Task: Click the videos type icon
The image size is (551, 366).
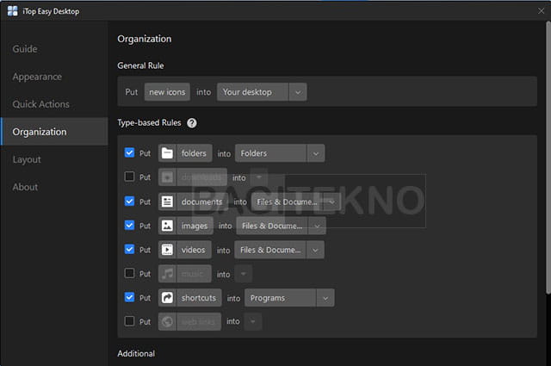Action: click(x=167, y=250)
